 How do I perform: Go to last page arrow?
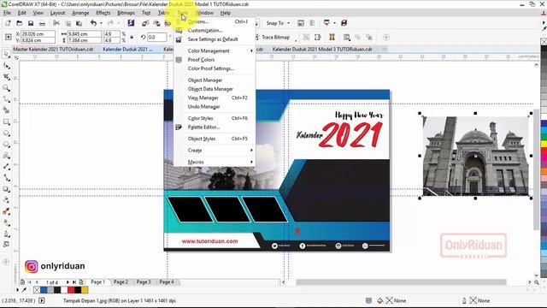click(74, 282)
